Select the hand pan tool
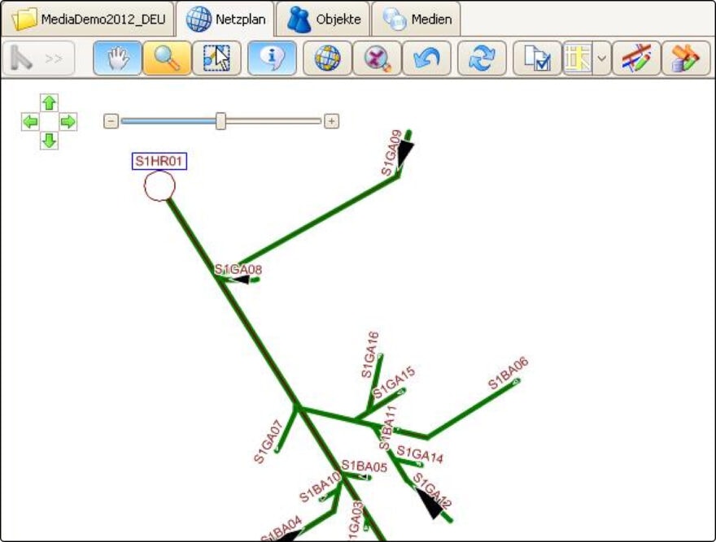 pos(118,59)
